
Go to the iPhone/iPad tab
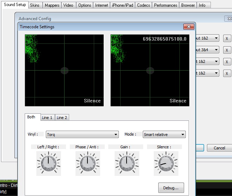(122, 5)
